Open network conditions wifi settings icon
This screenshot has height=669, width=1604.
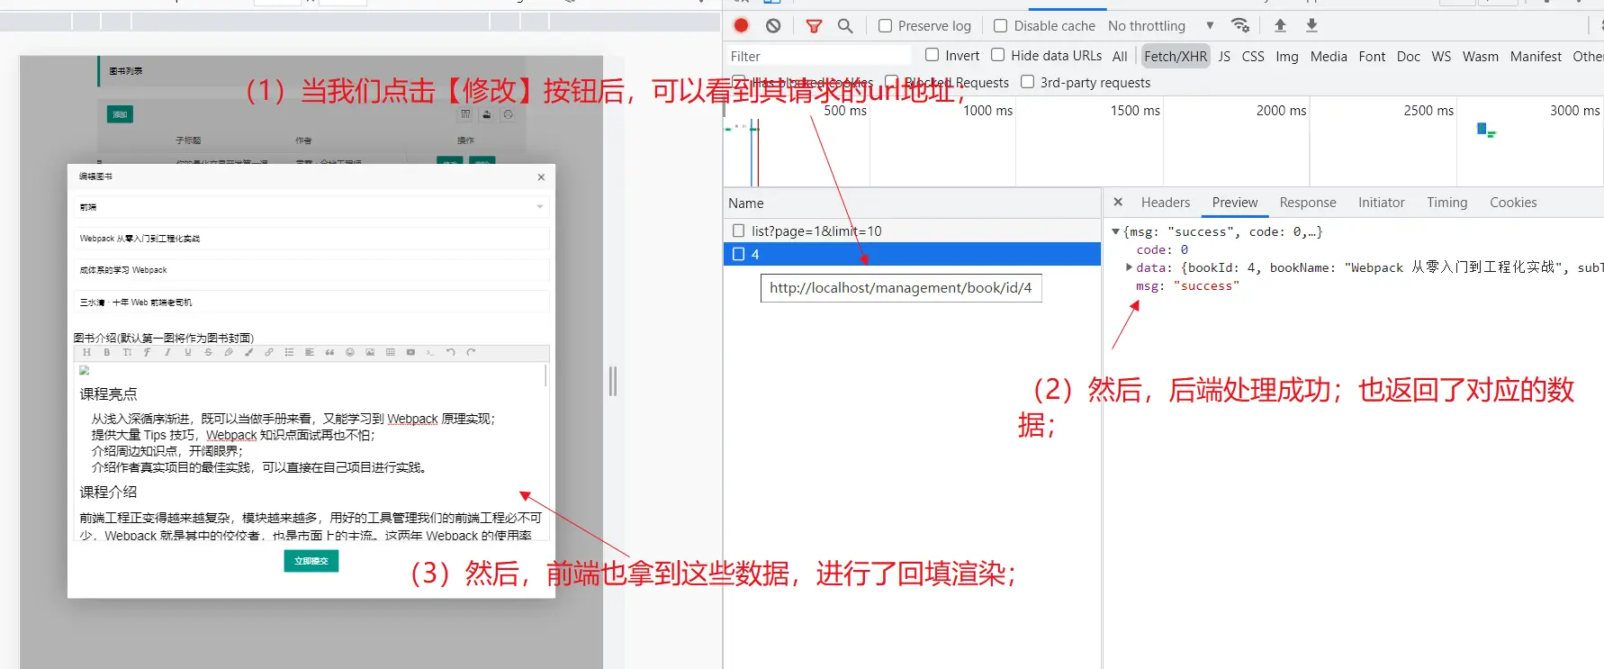point(1240,25)
